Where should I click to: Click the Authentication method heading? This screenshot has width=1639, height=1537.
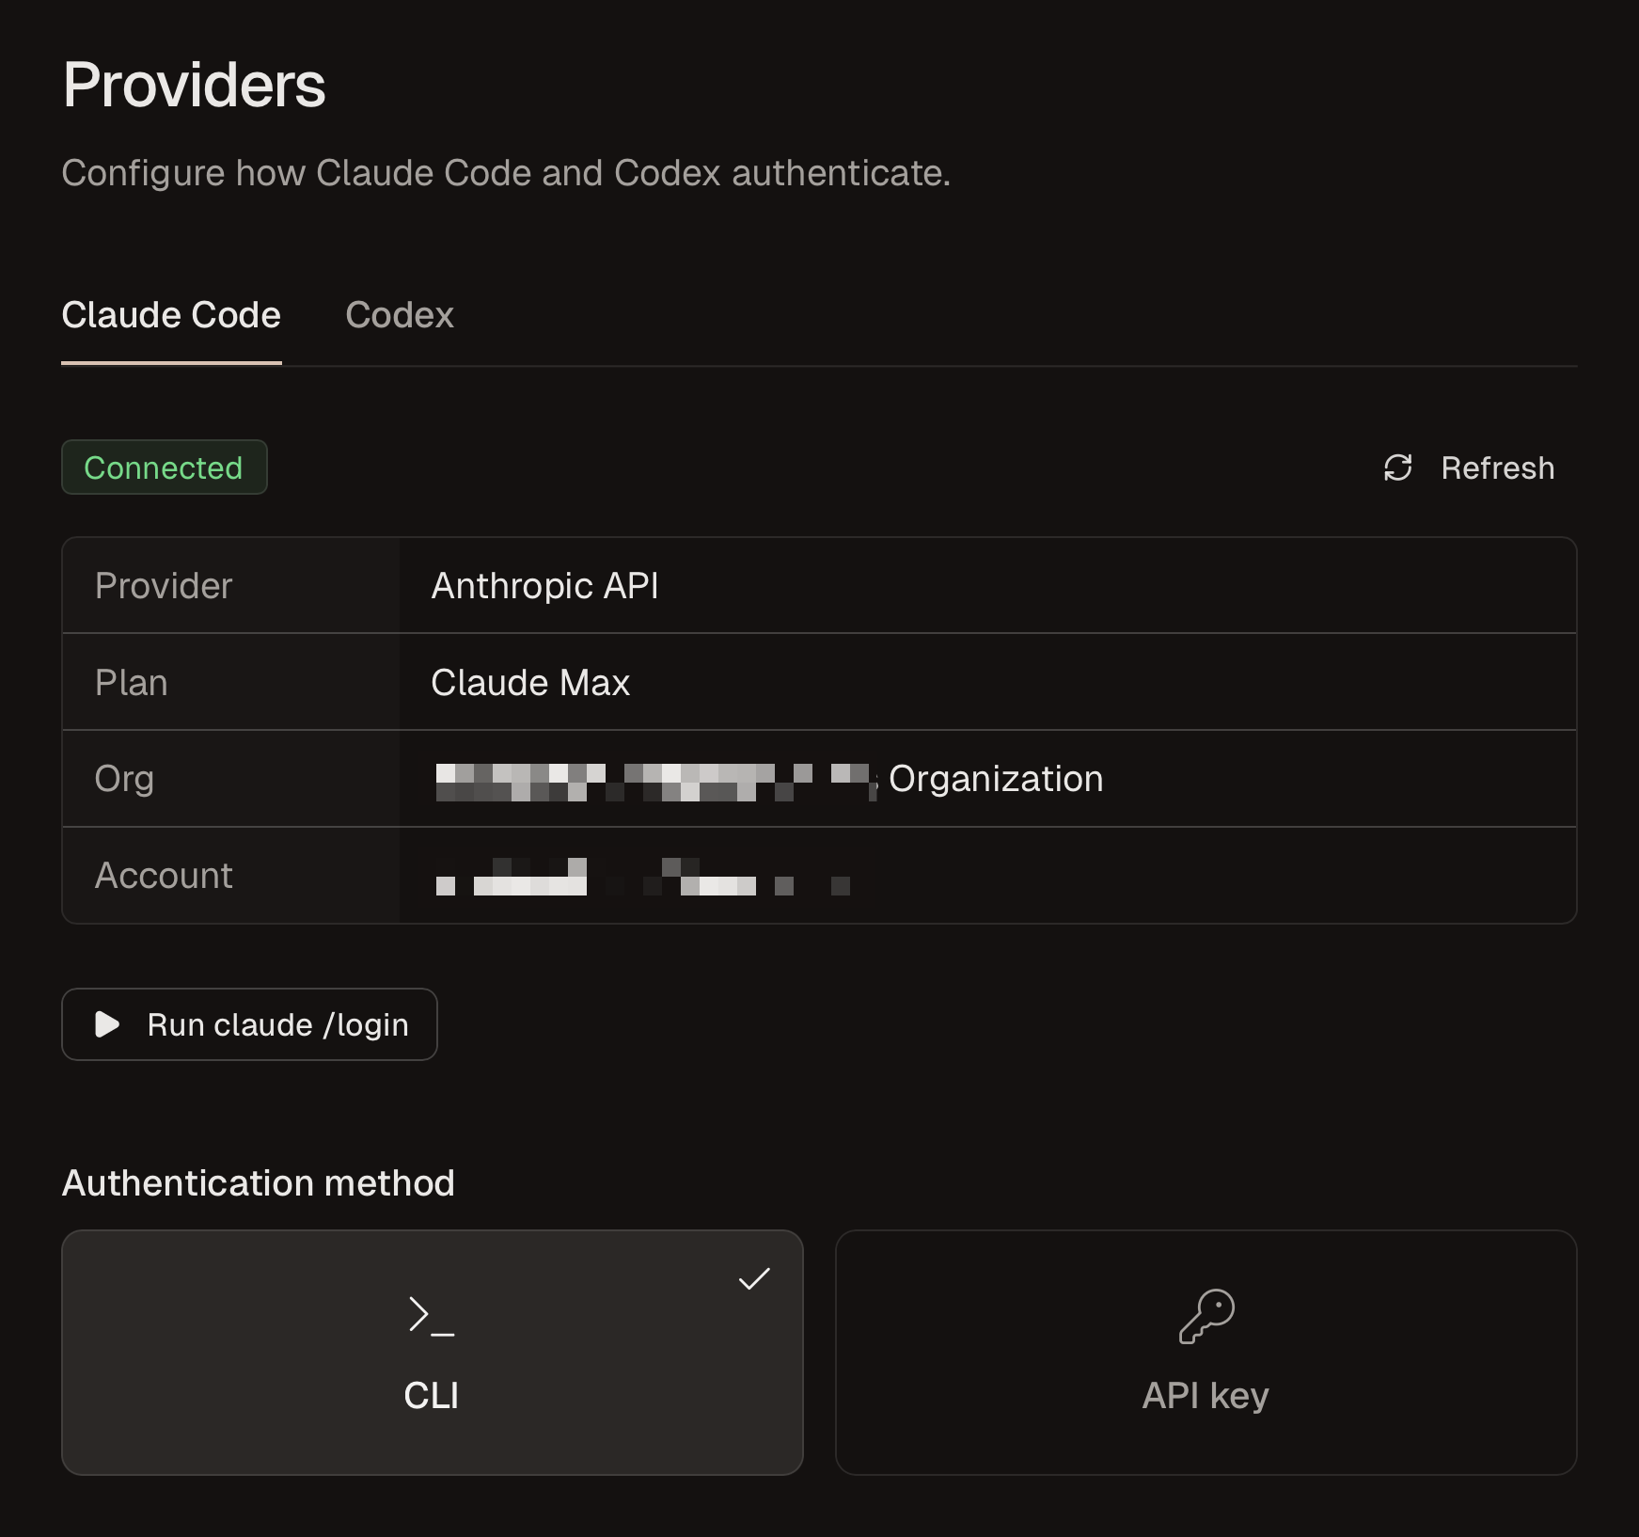(259, 1183)
